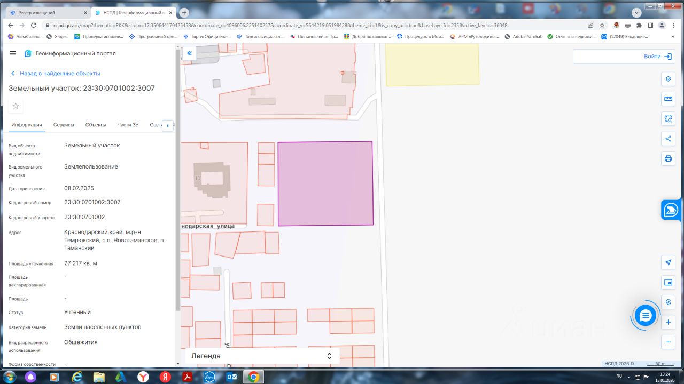
Task: Open the browser side panel
Action: click(650, 25)
